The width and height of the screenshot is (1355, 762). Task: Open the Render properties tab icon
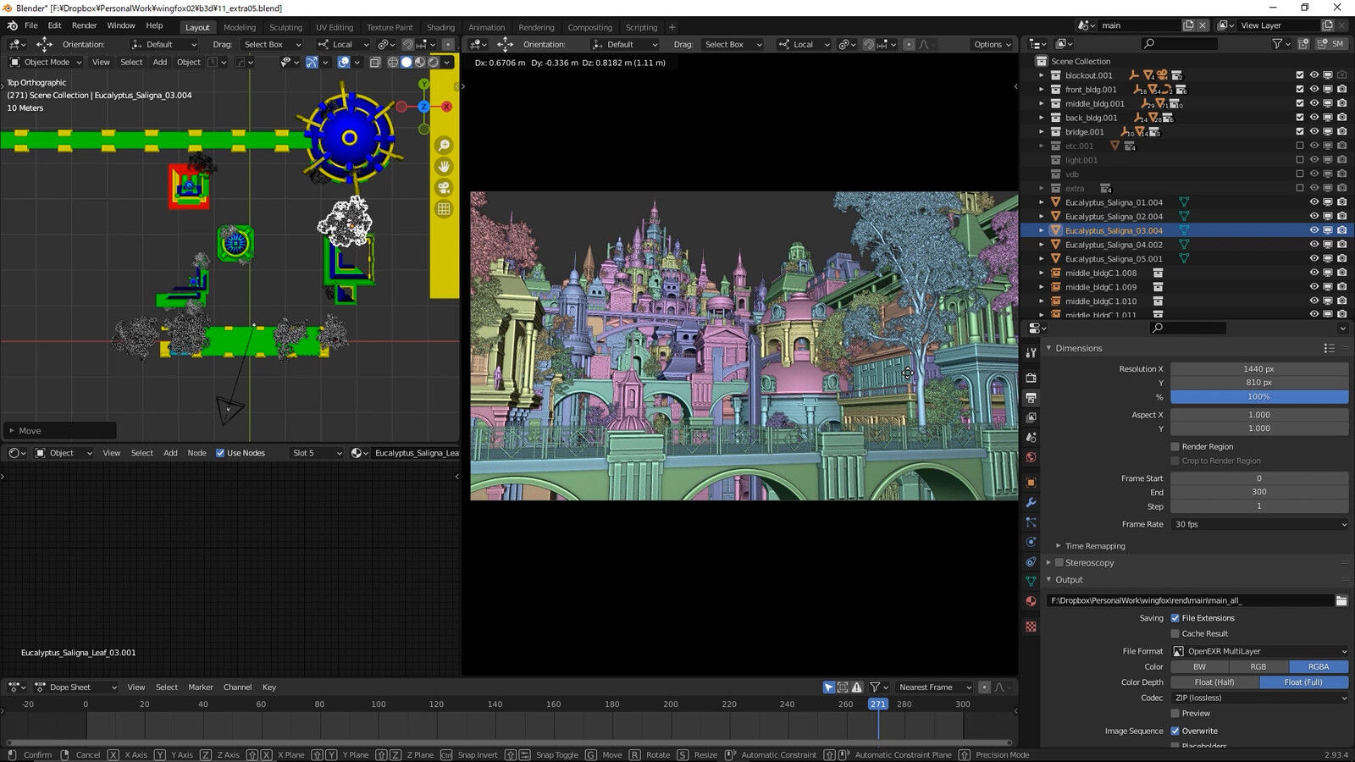click(x=1031, y=378)
